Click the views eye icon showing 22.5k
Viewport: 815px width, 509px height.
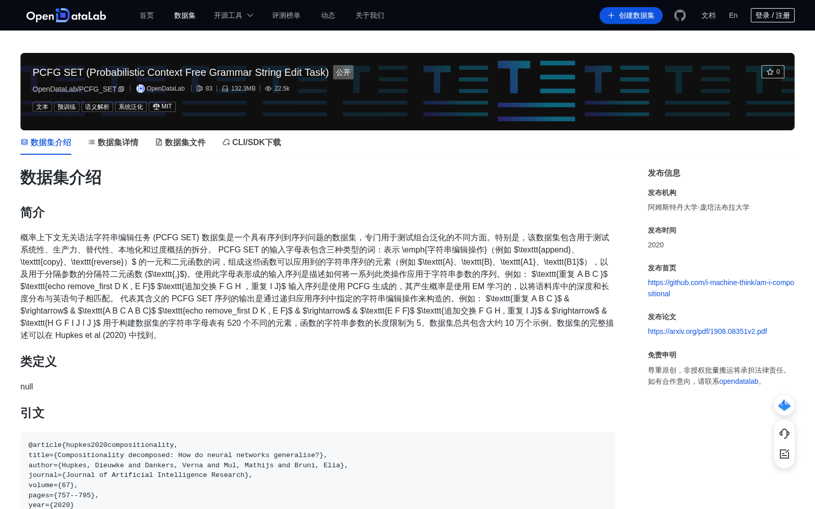pos(268,89)
